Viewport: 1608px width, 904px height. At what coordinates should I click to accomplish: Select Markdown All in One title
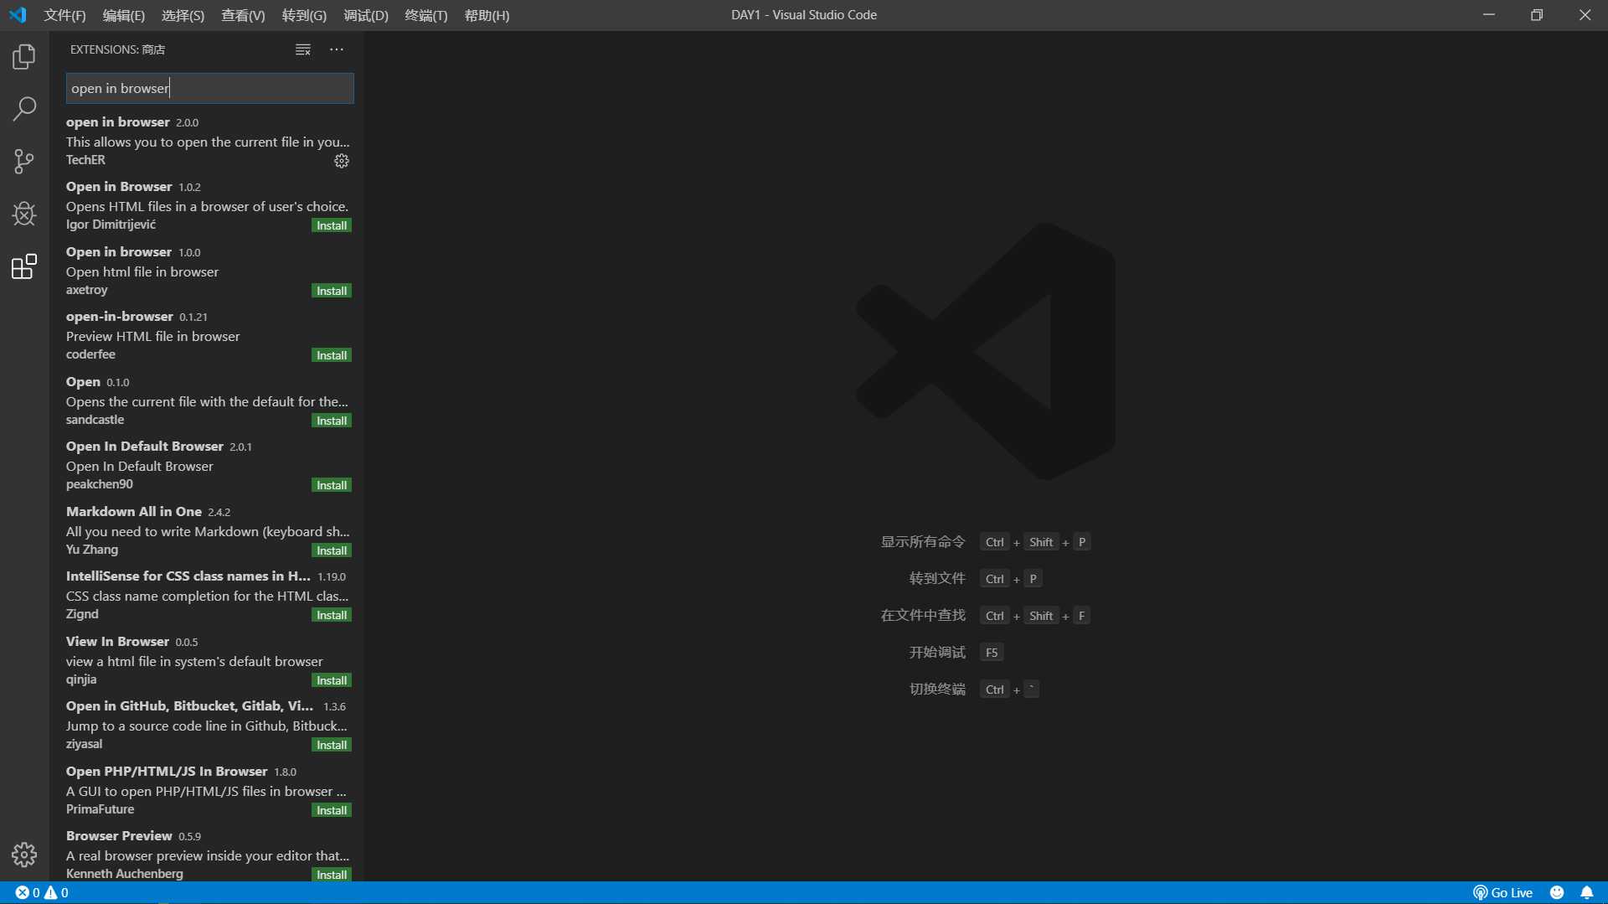134,512
